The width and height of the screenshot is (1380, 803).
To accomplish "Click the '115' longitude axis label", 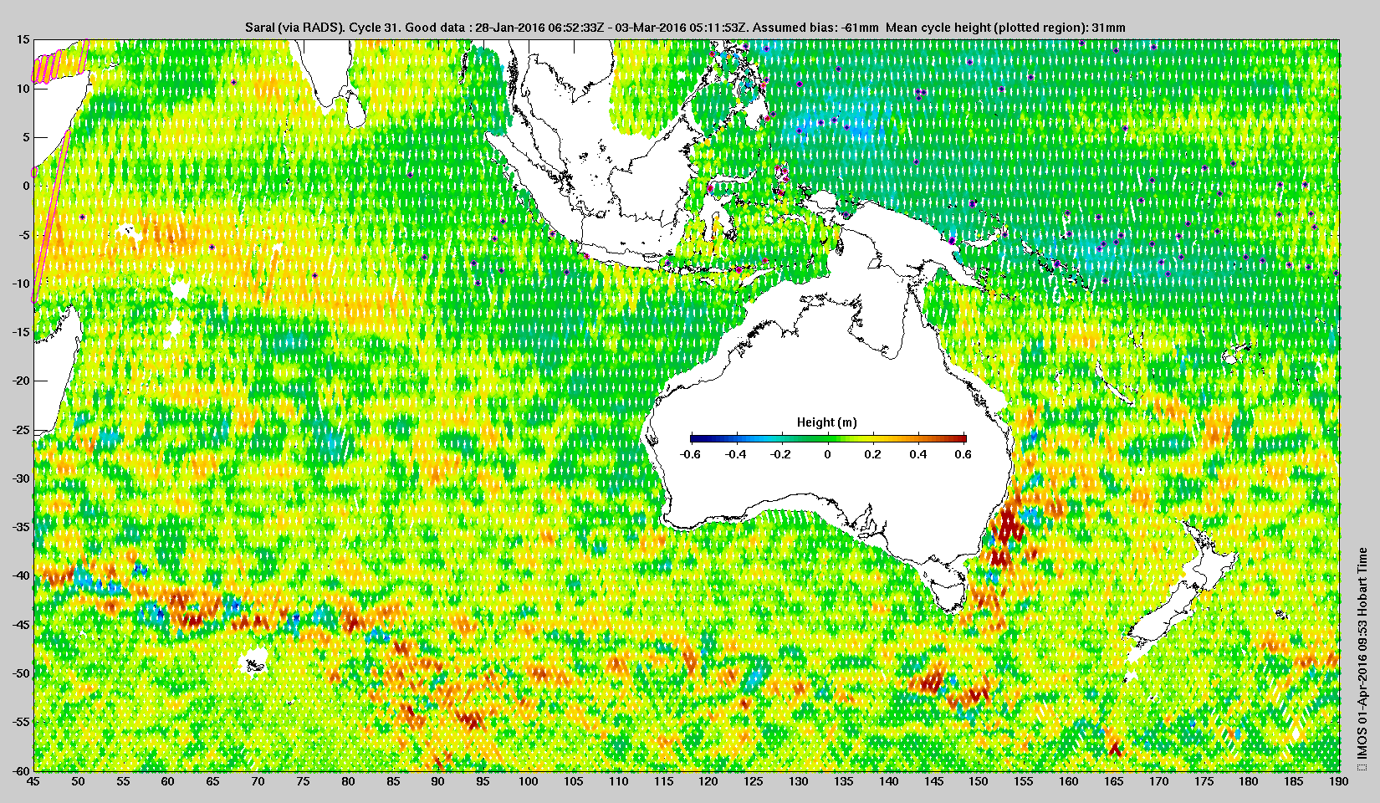I will point(663,781).
